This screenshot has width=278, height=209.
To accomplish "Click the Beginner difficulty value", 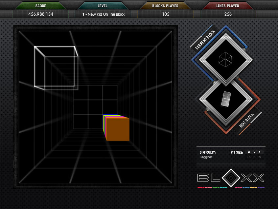I will 206,157.
